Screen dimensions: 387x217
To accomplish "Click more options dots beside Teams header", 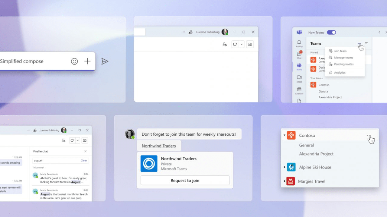I will click(359, 43).
